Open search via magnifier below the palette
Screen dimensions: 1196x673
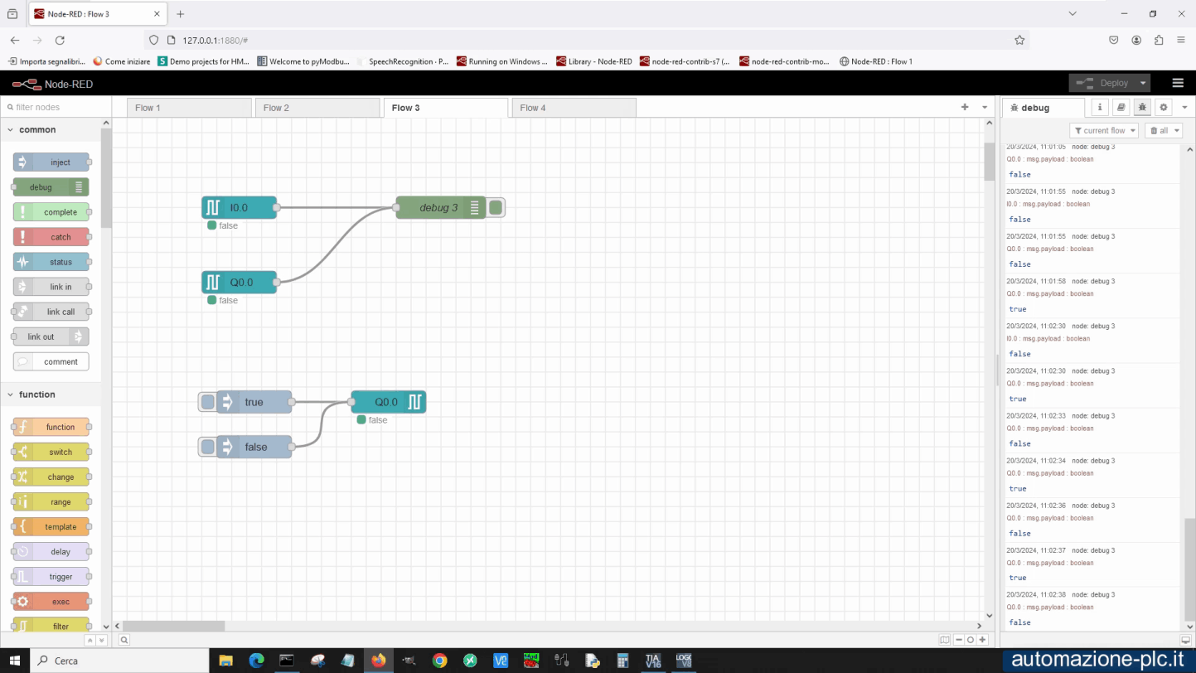[x=123, y=640]
